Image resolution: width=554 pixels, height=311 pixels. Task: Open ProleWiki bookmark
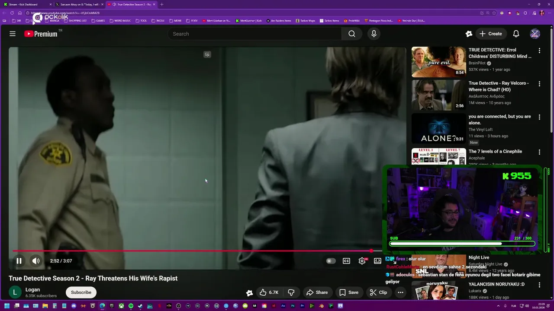point(352,20)
